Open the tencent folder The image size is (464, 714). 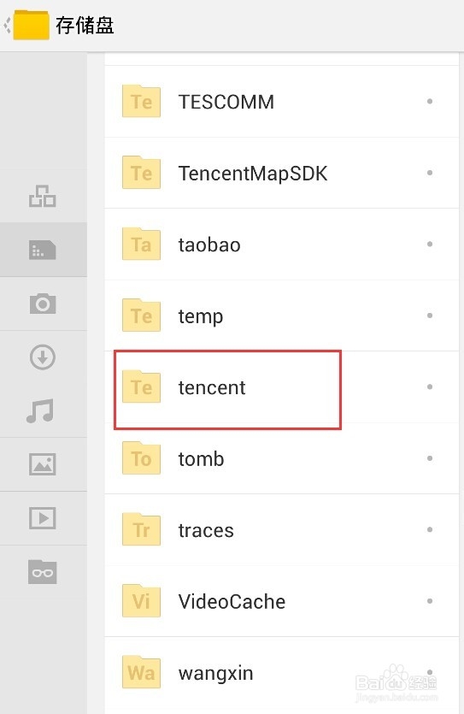pyautogui.click(x=282, y=387)
